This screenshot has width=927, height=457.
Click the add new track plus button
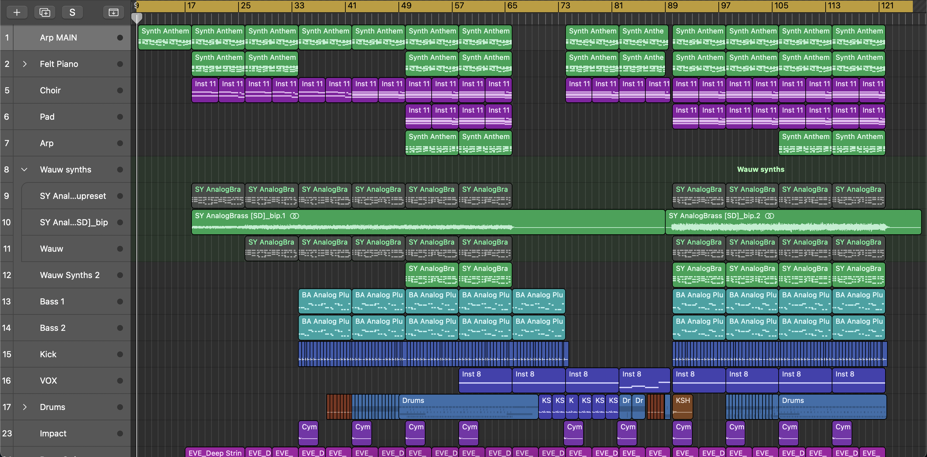(x=16, y=13)
